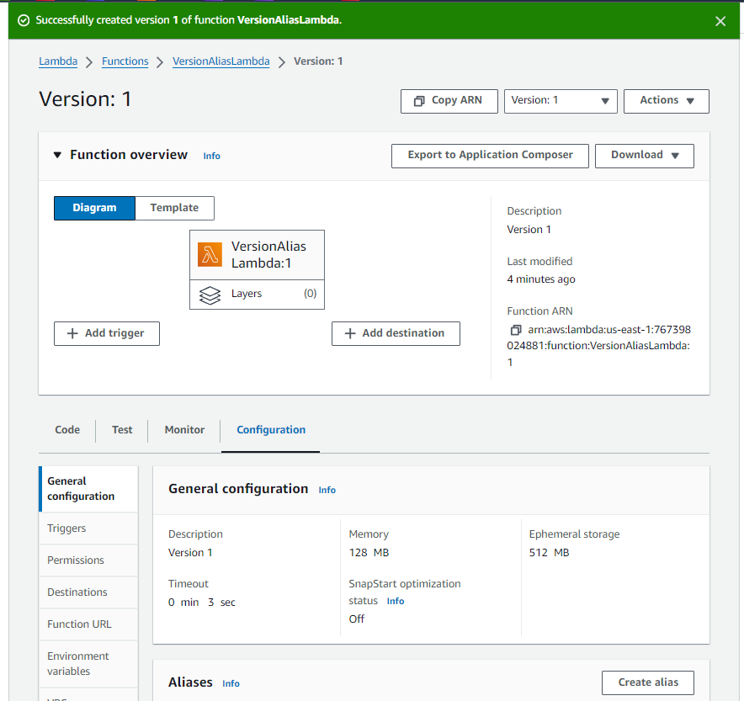Switch to the Monitor tab

184,430
